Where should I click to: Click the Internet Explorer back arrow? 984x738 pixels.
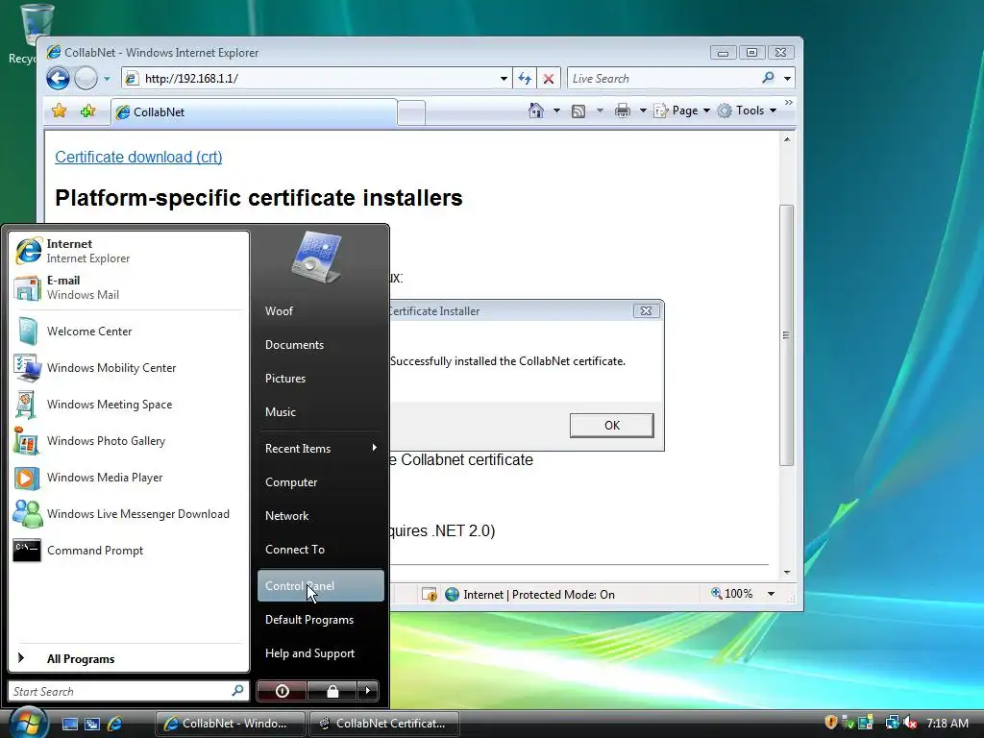point(58,79)
